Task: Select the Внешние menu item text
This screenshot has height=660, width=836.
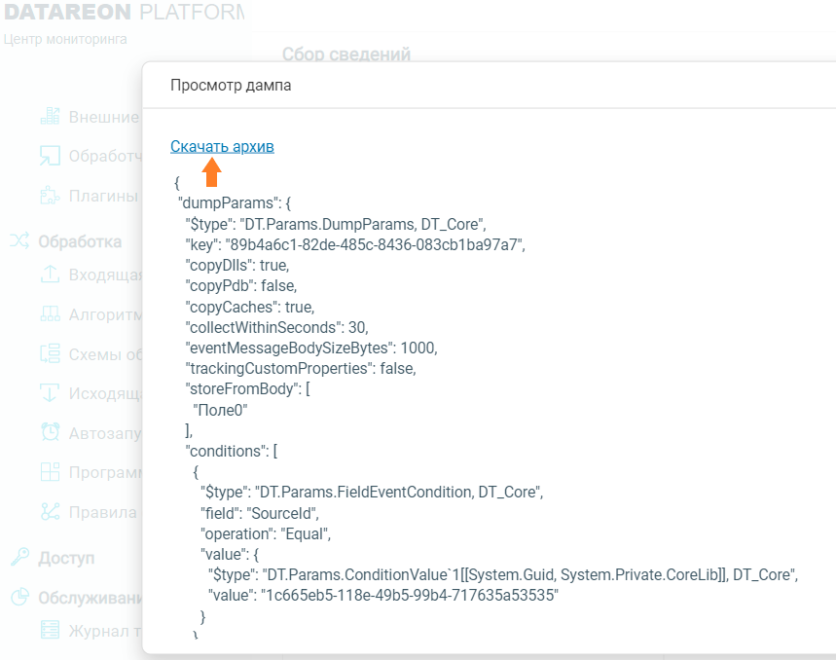Action: pyautogui.click(x=103, y=117)
